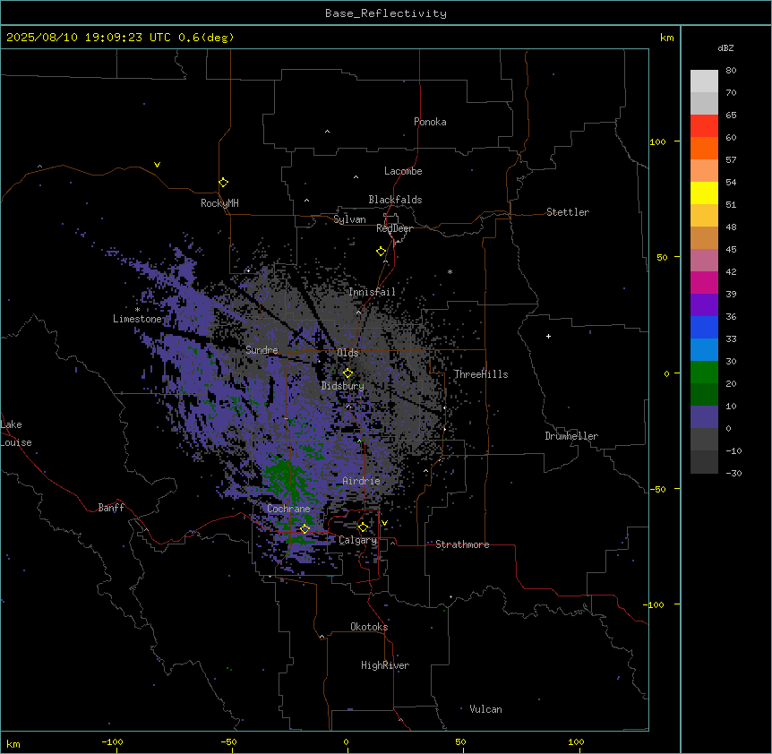Viewport: 772px width, 754px height.
Task: Select the Stettler label
Action: (568, 212)
